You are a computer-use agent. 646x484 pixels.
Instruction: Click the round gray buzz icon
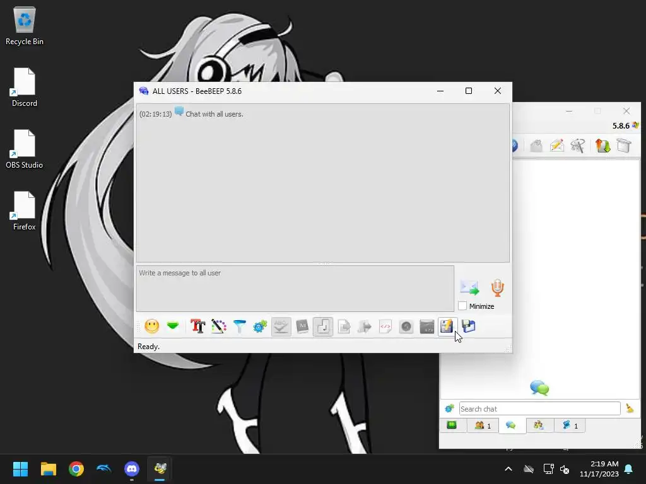click(406, 327)
